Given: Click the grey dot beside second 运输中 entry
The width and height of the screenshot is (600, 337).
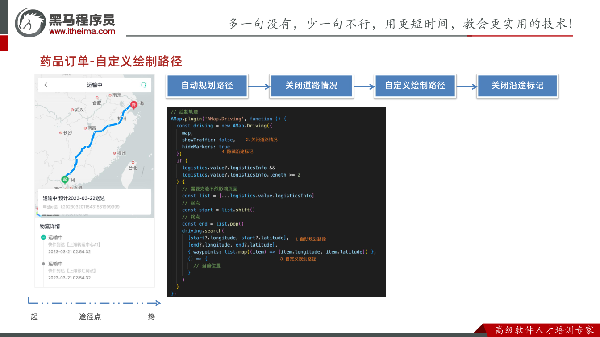Looking at the screenshot, I should [x=43, y=263].
